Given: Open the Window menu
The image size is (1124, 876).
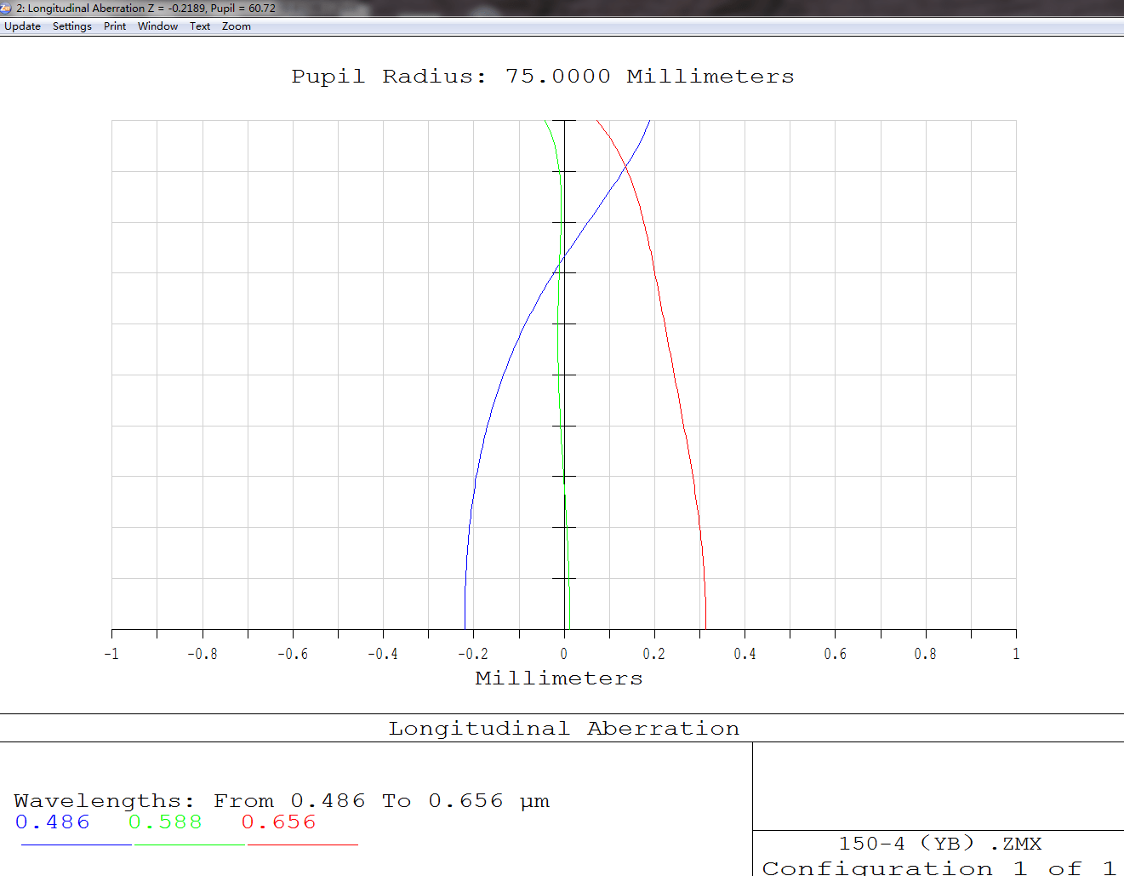Looking at the screenshot, I should (x=157, y=26).
